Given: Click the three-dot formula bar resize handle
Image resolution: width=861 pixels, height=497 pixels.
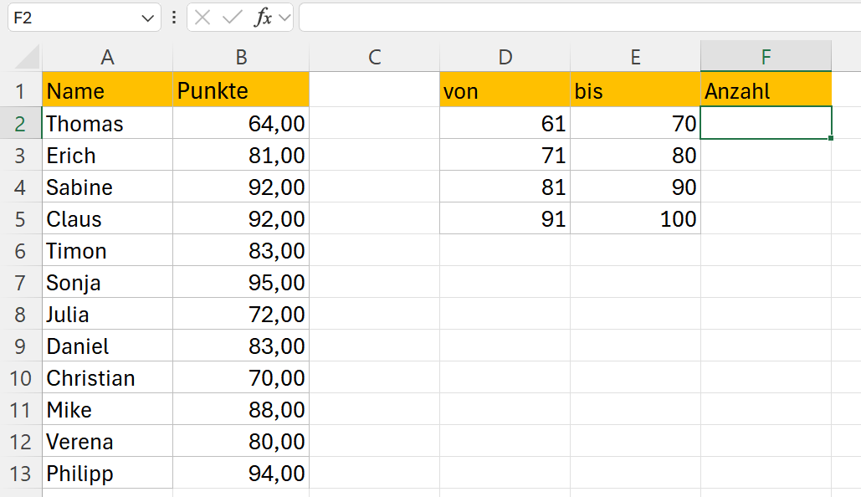Looking at the screenshot, I should click(x=174, y=18).
